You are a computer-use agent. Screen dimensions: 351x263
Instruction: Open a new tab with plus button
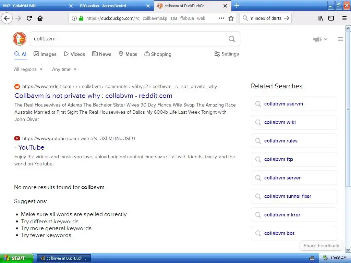237,5
